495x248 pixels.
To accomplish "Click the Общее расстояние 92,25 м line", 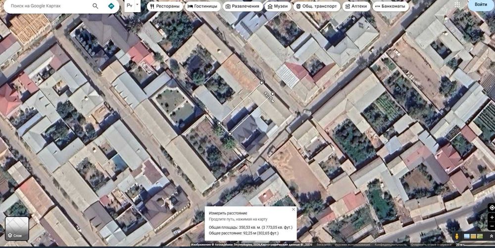I will [x=244, y=233].
